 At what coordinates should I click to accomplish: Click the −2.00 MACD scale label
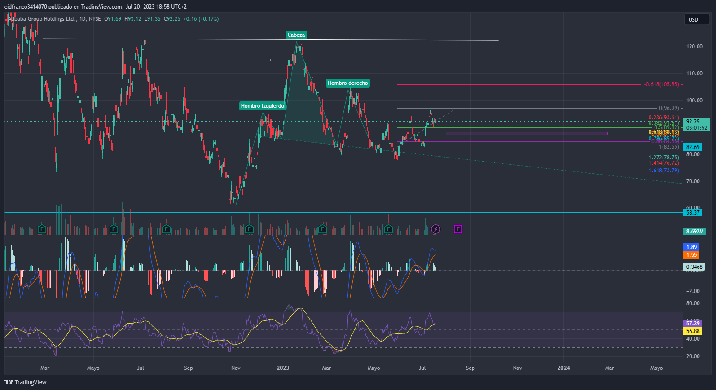[693, 291]
